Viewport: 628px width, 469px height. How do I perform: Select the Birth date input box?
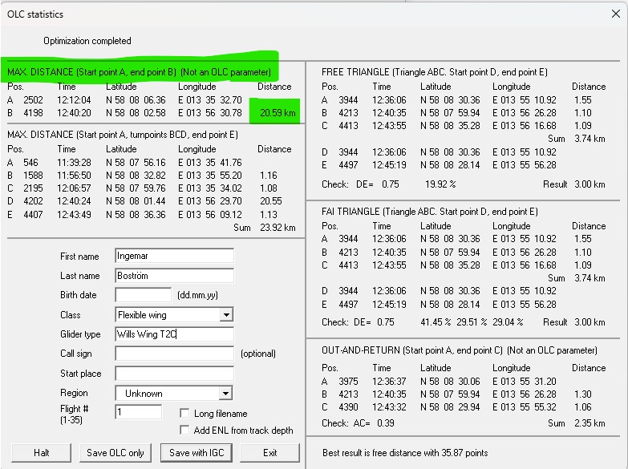[x=143, y=295]
